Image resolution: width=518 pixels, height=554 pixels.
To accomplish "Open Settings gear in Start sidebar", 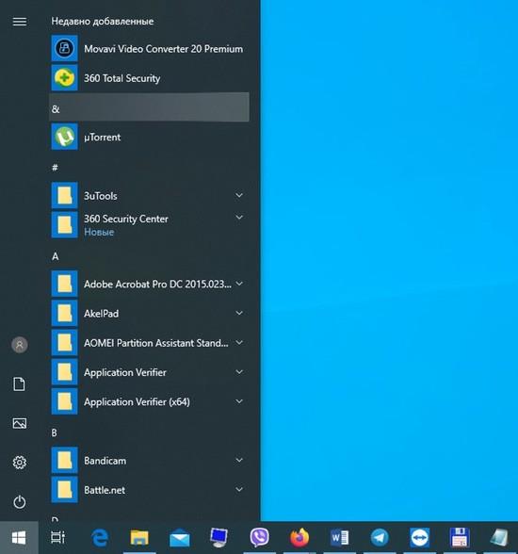I will [x=20, y=463].
